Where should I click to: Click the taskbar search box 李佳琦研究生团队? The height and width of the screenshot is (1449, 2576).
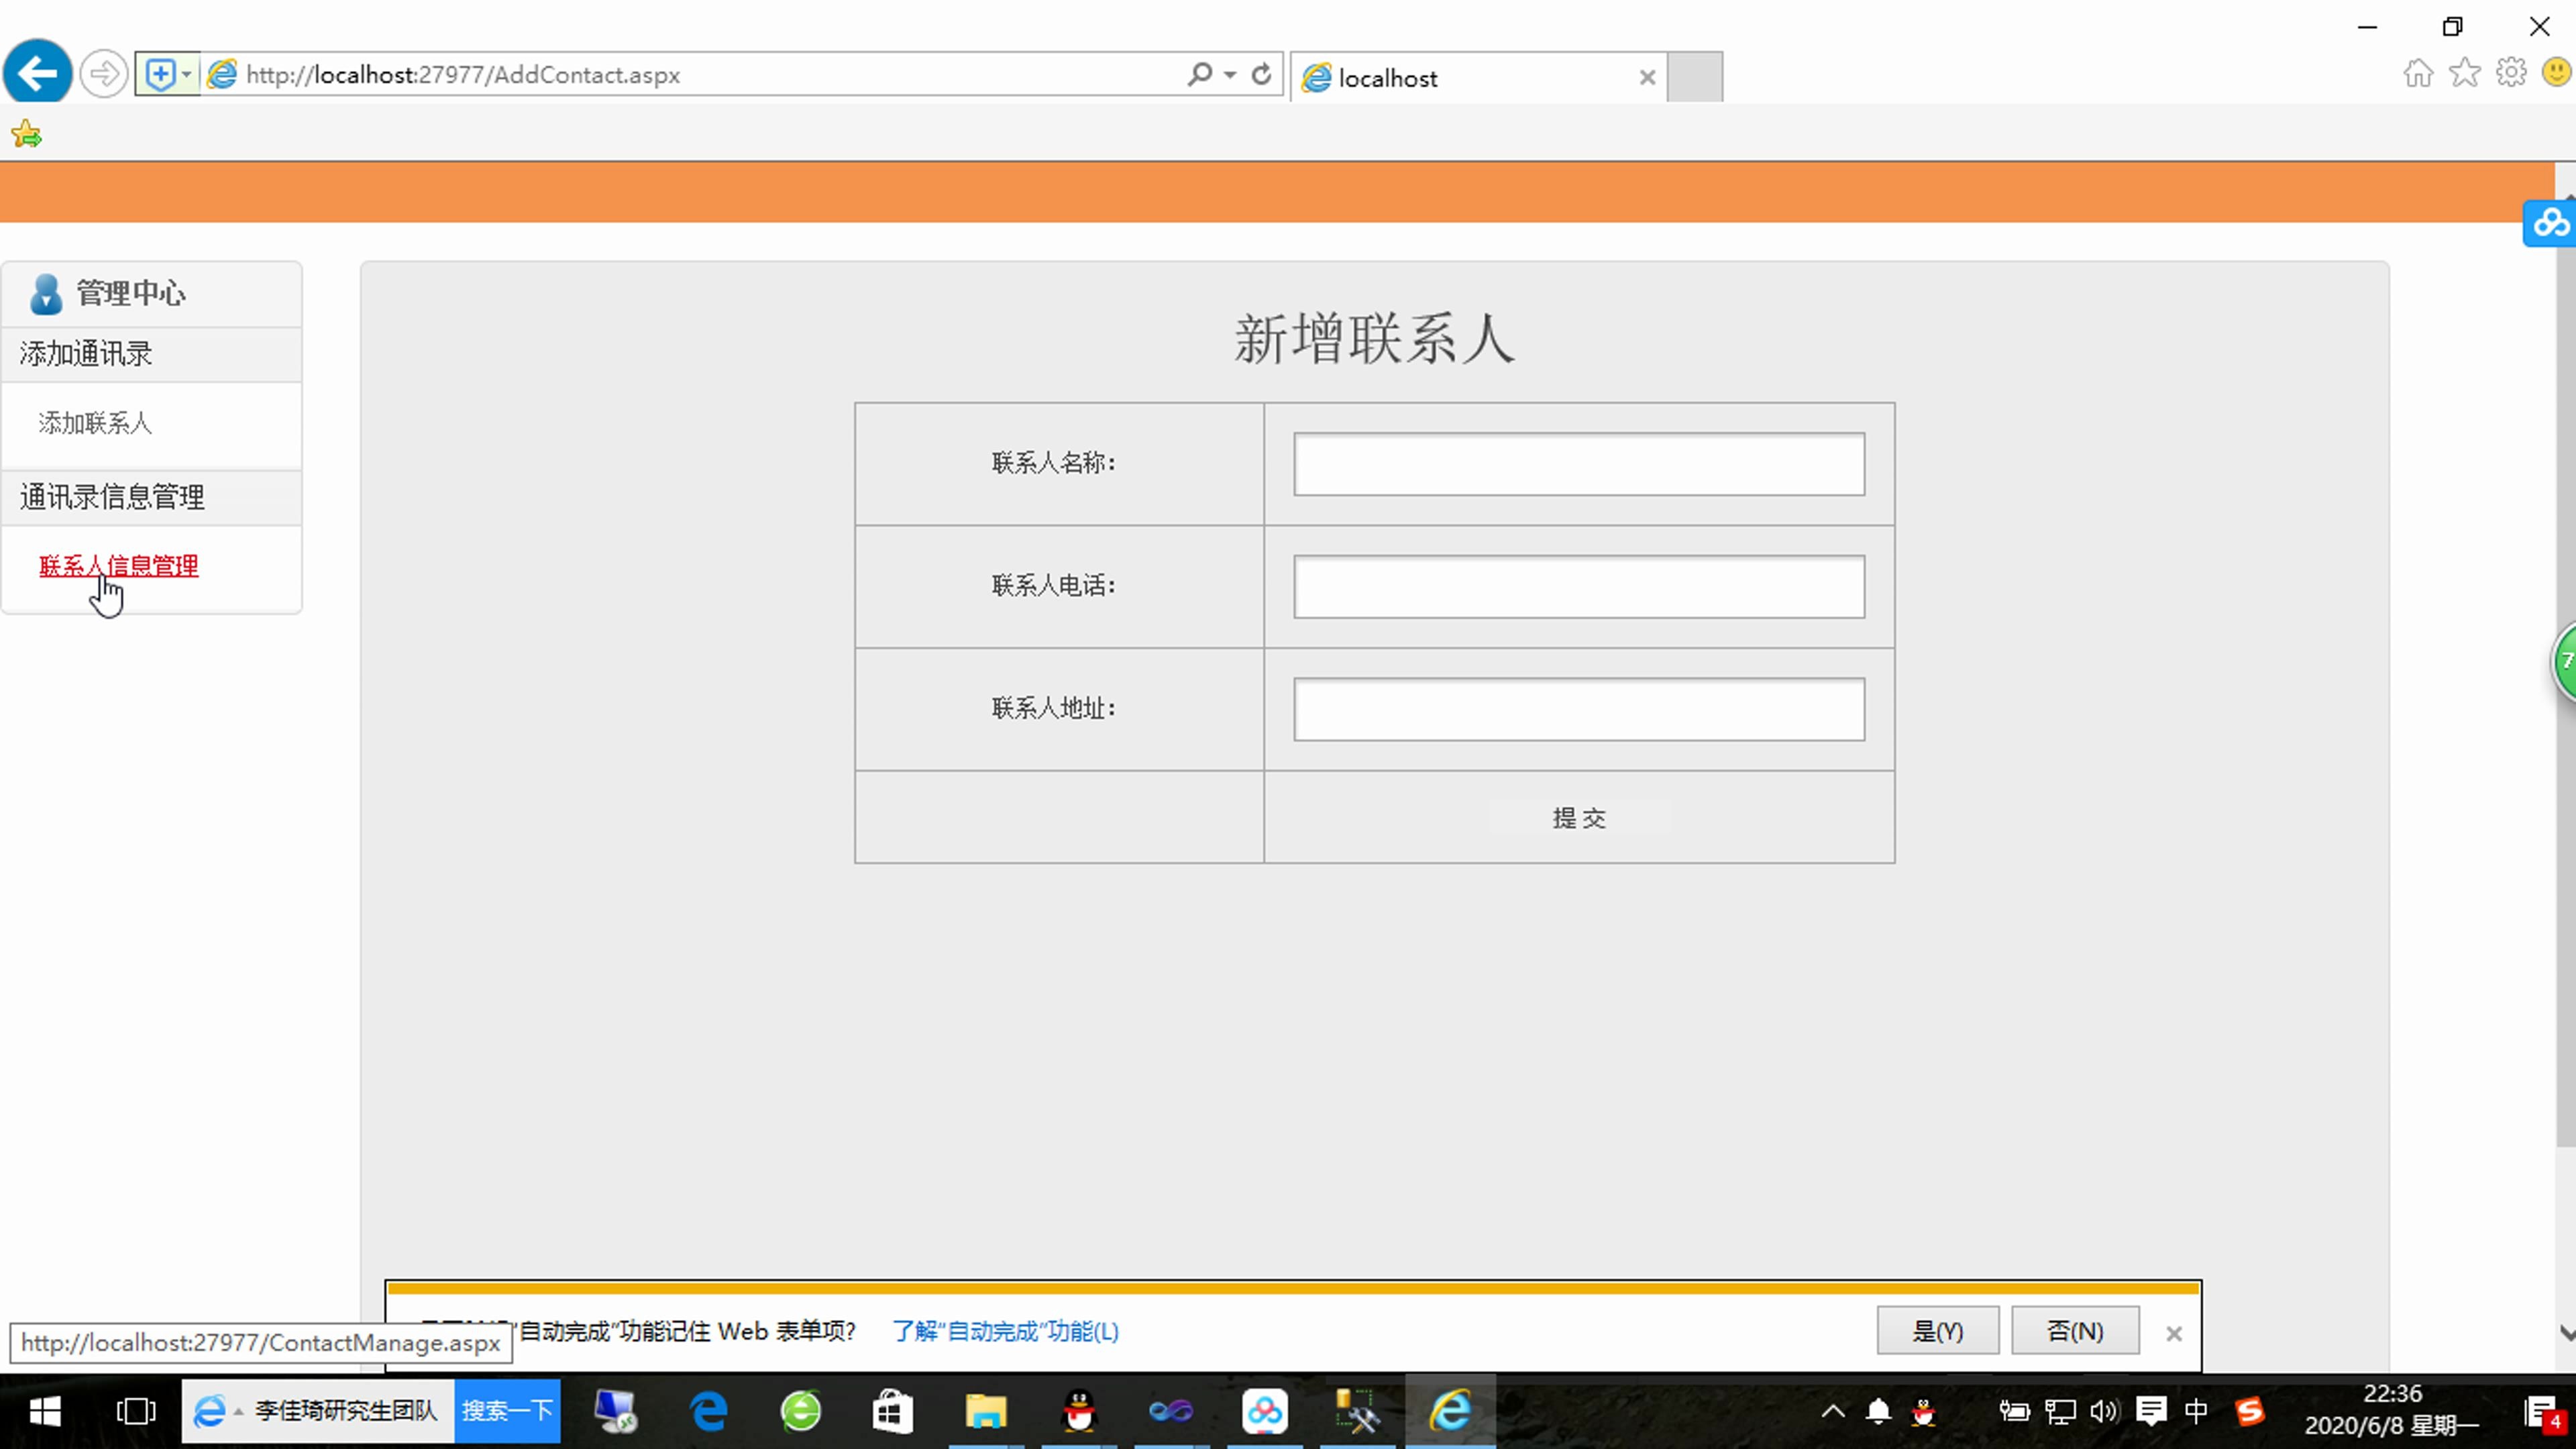coord(345,1411)
